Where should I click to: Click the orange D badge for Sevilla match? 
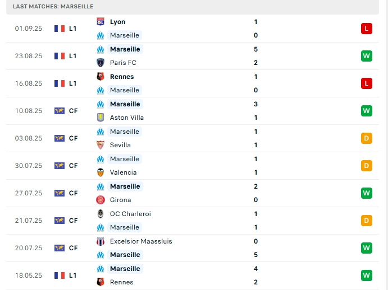(x=366, y=138)
